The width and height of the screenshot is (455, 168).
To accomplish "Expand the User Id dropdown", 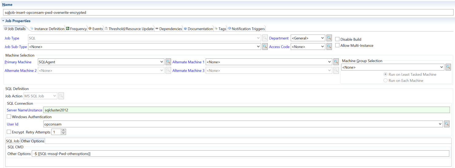I will pyautogui.click(x=440, y=124).
